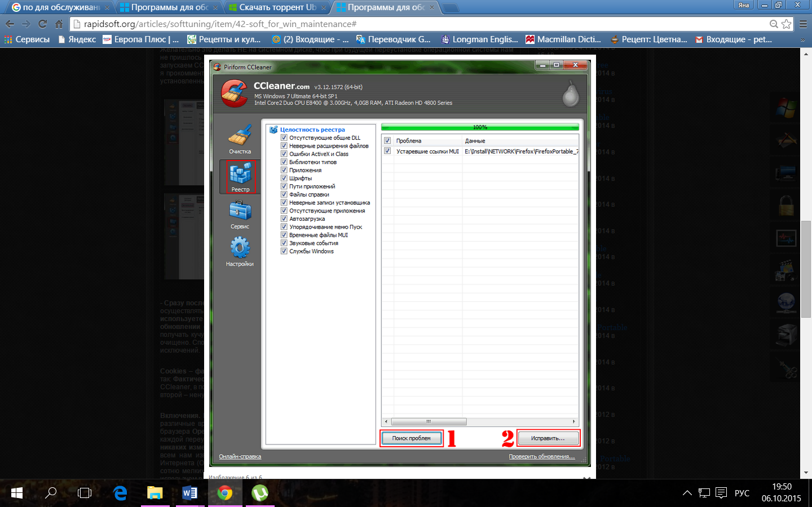Click the Google Chrome taskbar icon

coord(225,493)
